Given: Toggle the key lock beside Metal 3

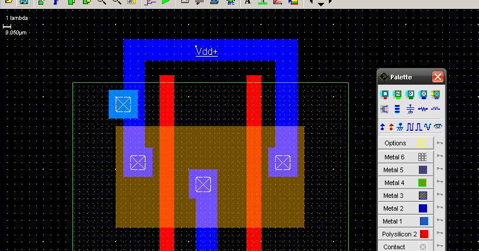Looking at the screenshot, I should pos(440,194).
